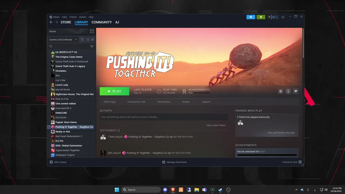
Task: Click the Home button in sidebar
Action: pyautogui.click(x=68, y=31)
